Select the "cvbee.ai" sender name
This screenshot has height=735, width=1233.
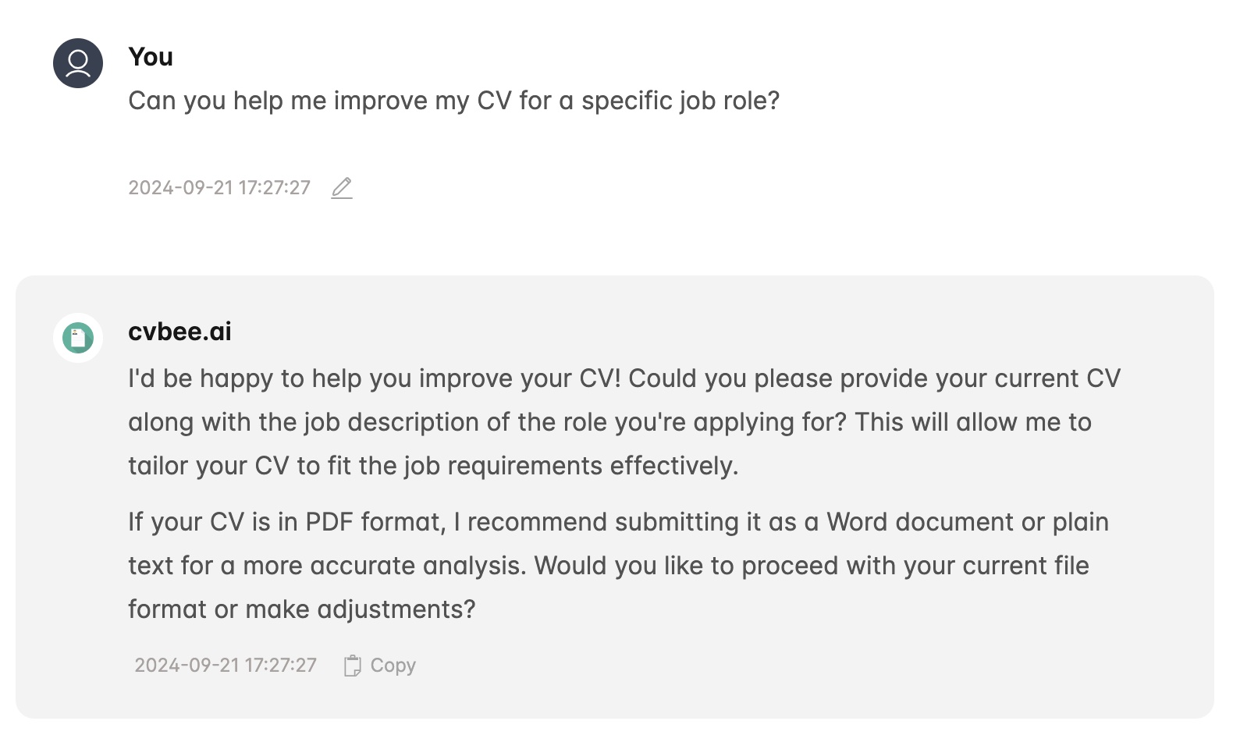coord(179,332)
